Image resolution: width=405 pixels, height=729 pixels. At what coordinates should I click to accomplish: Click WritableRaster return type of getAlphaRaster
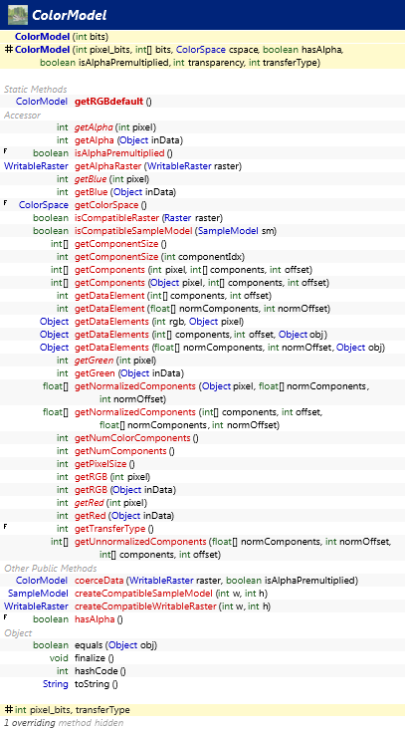[x=36, y=166]
